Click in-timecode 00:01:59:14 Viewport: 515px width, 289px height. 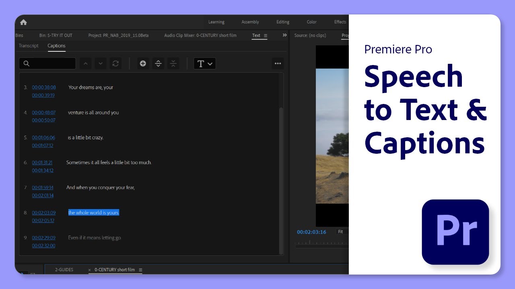43,187
